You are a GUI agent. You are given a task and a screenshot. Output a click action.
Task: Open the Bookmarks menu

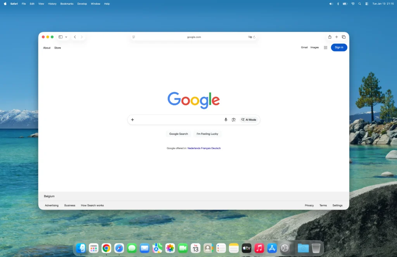(x=67, y=3)
